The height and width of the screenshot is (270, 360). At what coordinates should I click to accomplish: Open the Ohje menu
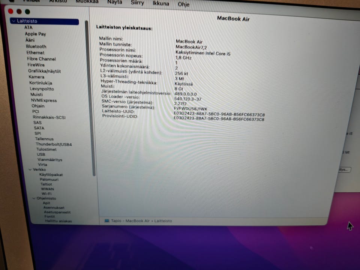click(183, 4)
